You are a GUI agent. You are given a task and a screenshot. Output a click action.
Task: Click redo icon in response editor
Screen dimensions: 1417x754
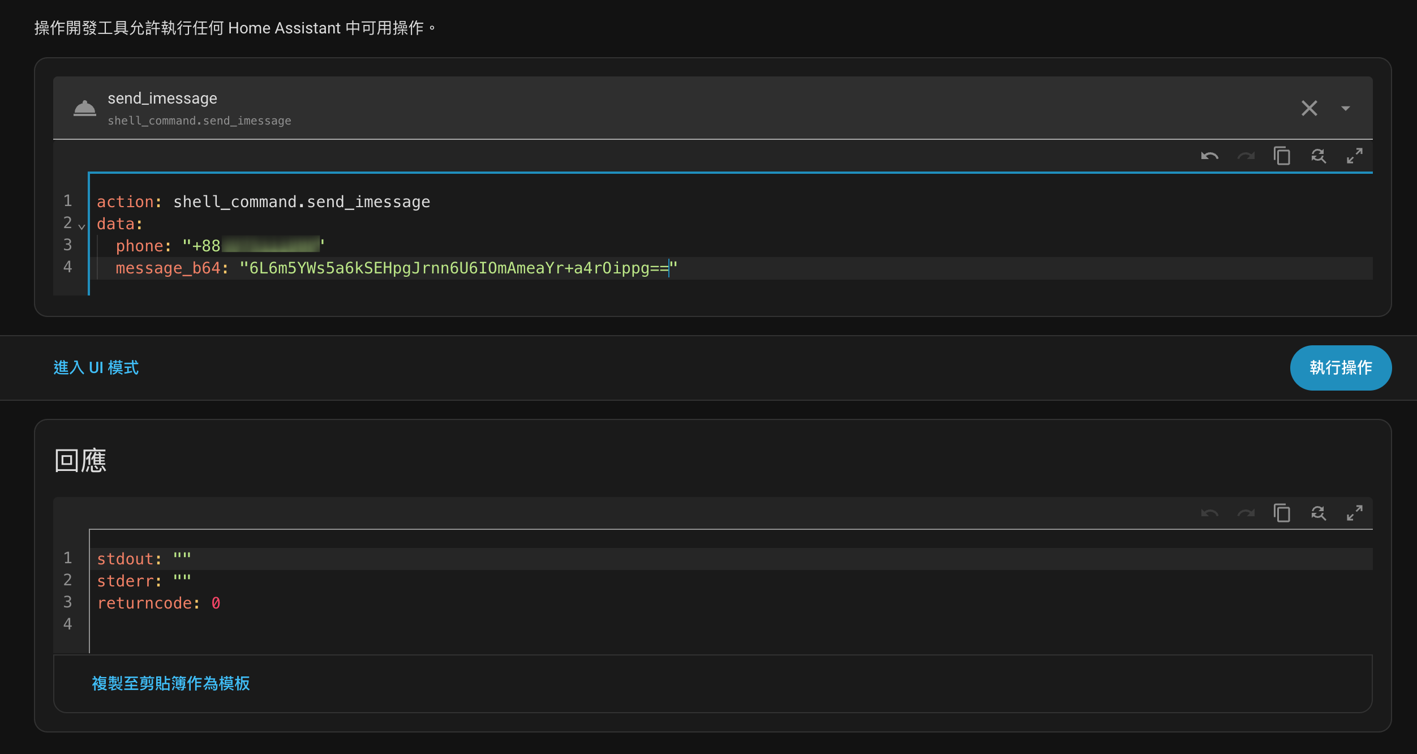pos(1246,513)
